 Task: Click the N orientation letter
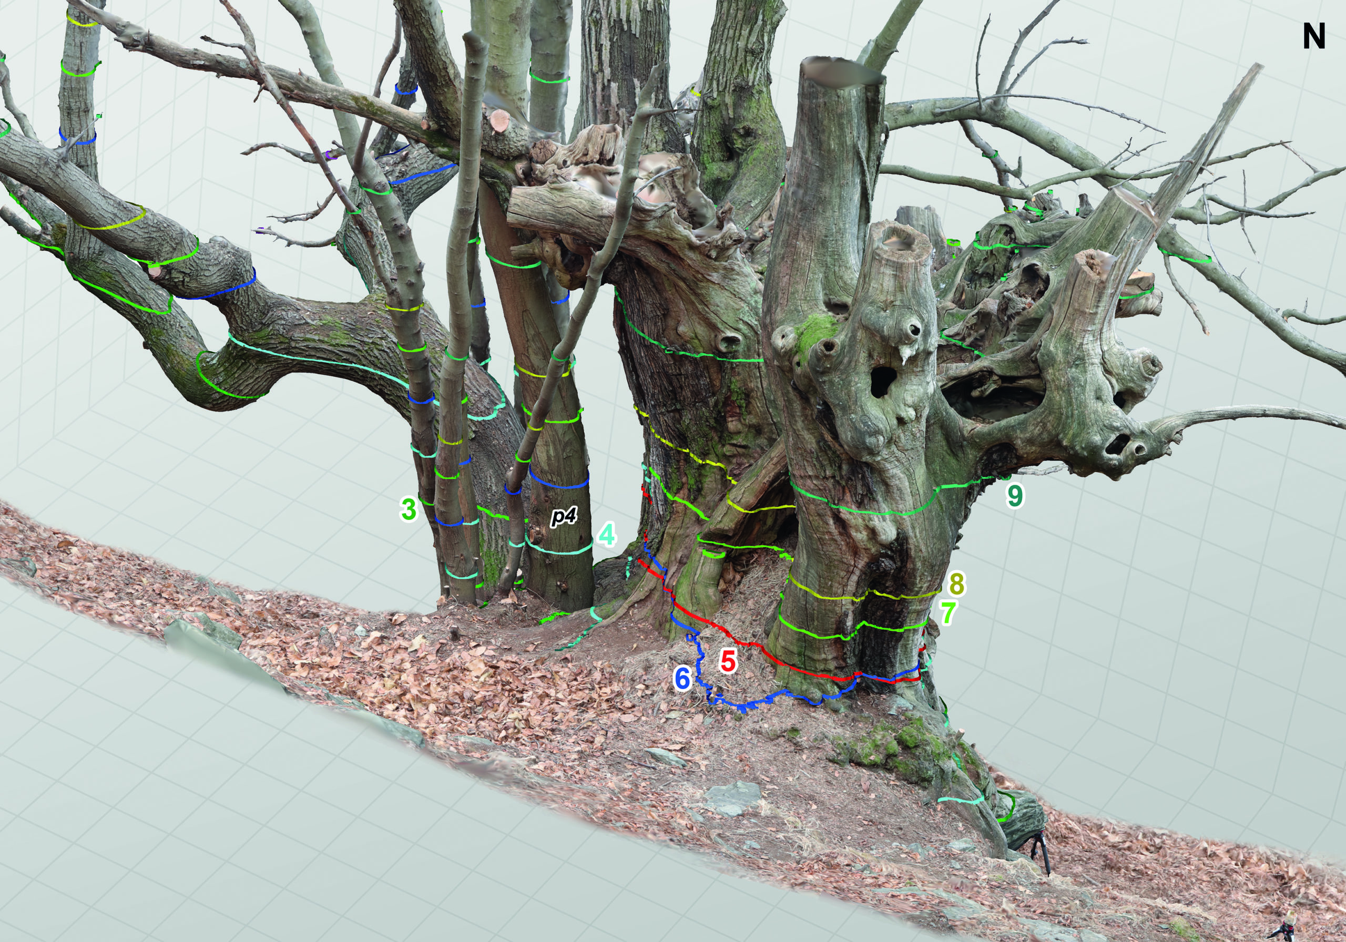(1314, 37)
